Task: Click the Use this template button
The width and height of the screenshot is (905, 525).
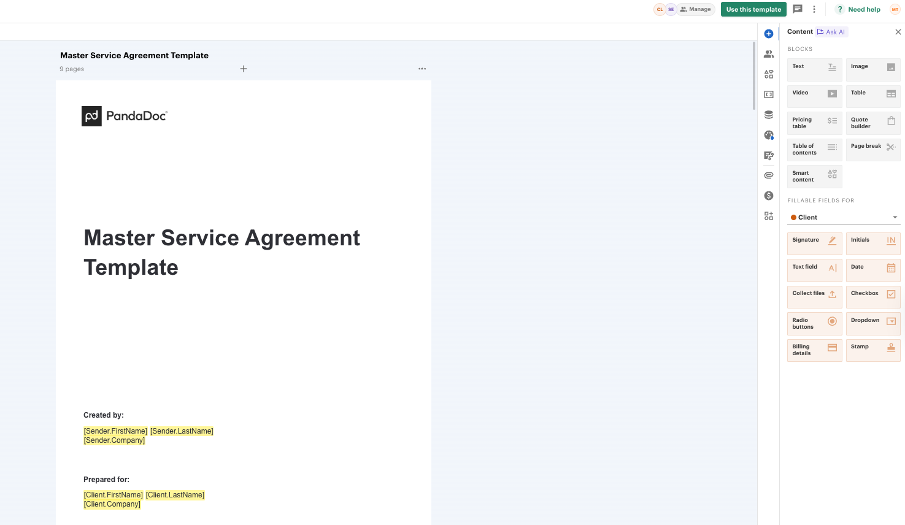Action: (x=753, y=9)
